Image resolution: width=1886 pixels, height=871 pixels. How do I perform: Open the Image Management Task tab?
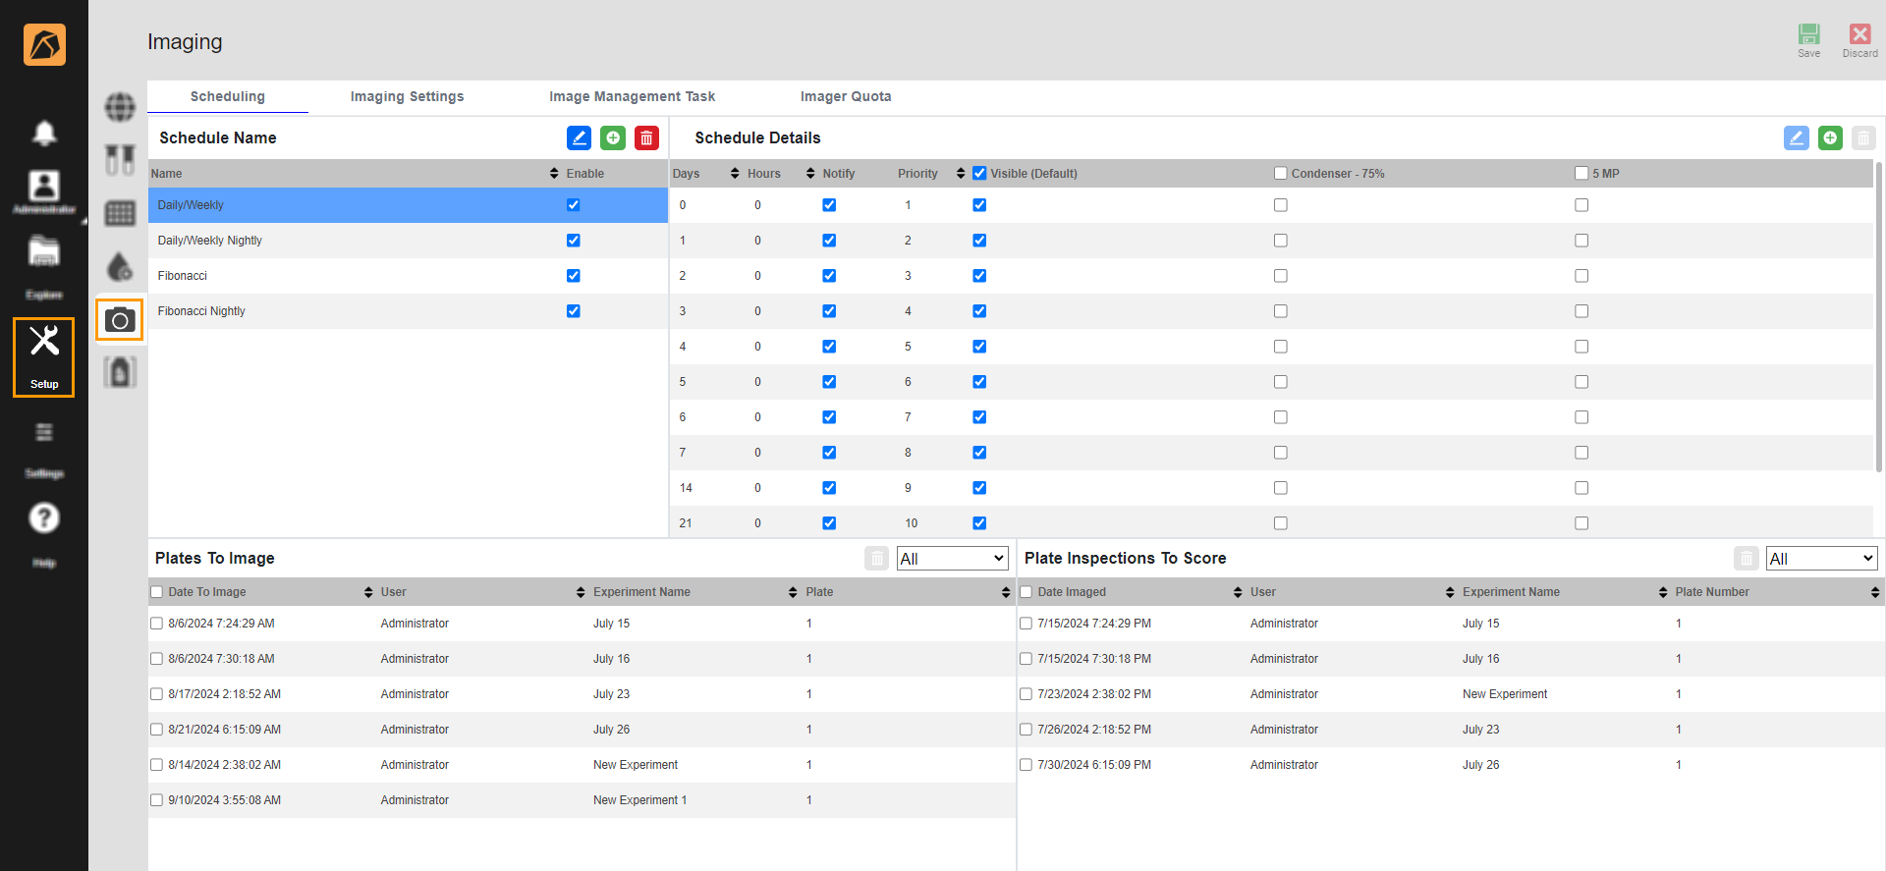pyautogui.click(x=632, y=96)
